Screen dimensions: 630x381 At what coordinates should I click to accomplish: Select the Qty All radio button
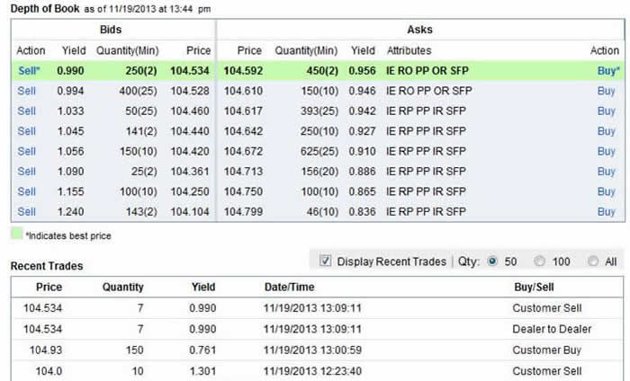[592, 261]
